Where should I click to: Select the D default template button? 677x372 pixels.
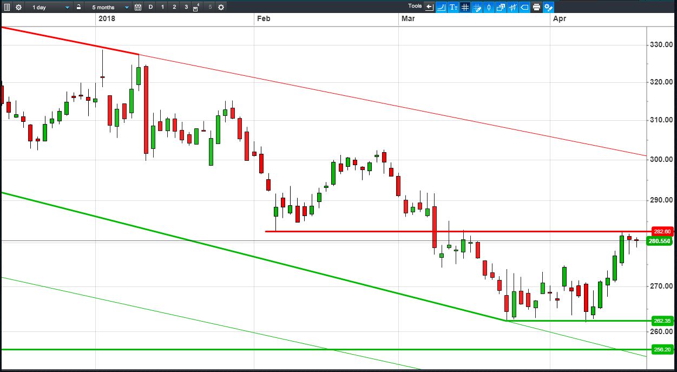click(150, 7)
